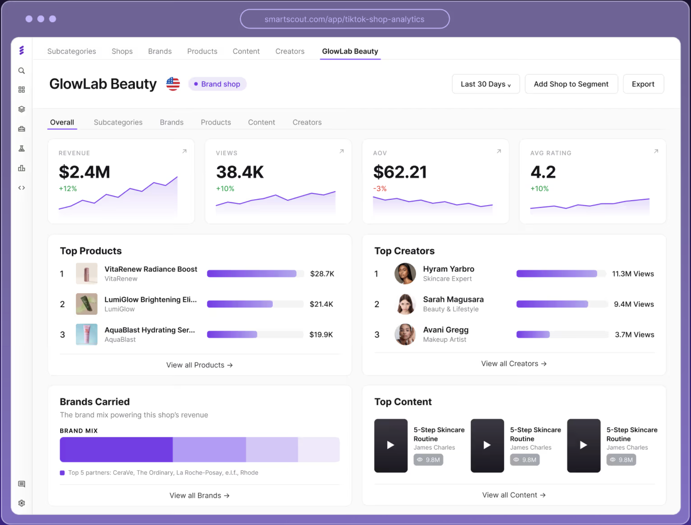Click Avani Gregg's avatar
Viewport: 691px width, 525px height.
[405, 334]
